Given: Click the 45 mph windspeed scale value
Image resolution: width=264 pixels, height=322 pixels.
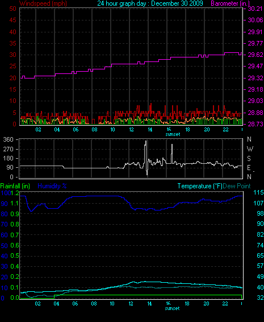Looking at the screenshot, I should click(x=12, y=20).
